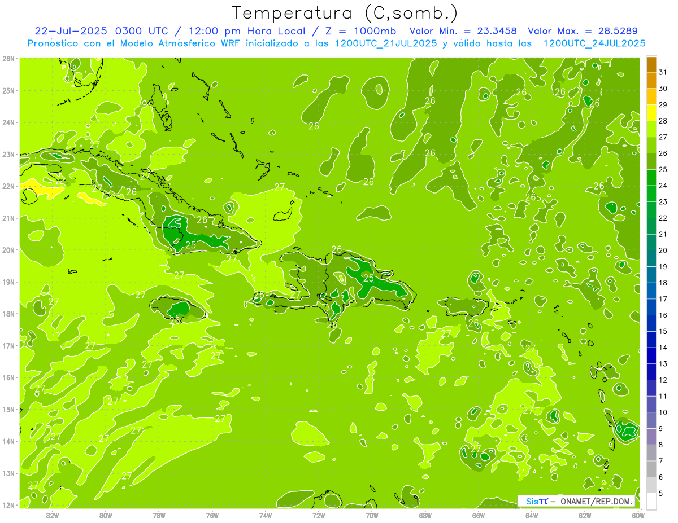
Task: Click the longitude axis label 82W
Action: point(53,515)
